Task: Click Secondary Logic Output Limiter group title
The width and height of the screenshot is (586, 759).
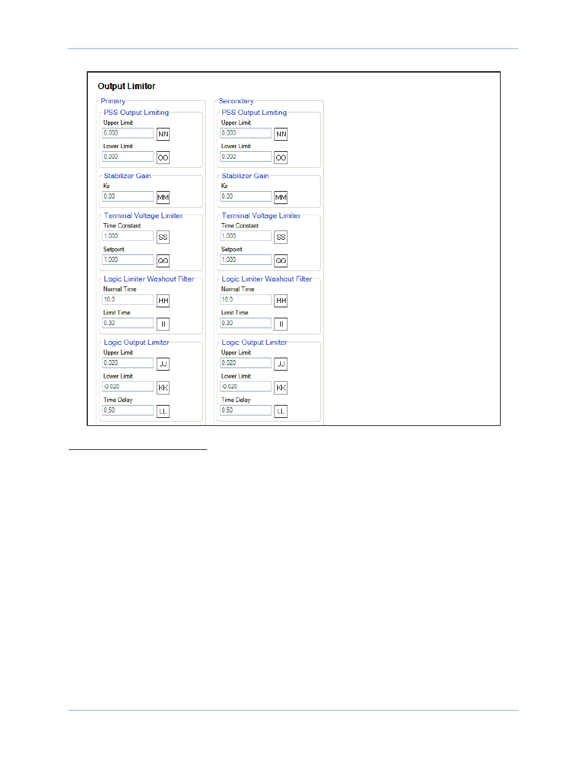Action: (254, 342)
